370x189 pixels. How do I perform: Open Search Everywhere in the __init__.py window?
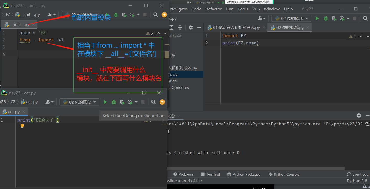coord(156,15)
